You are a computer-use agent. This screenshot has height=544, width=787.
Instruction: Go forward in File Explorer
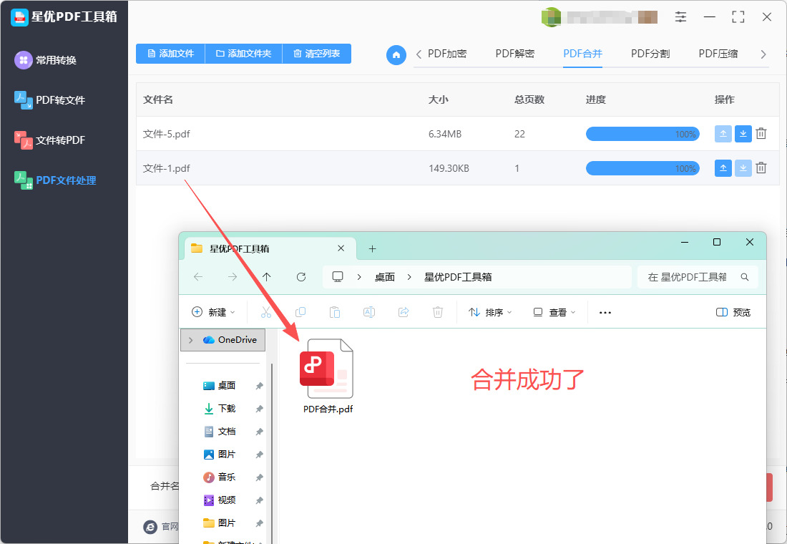(x=233, y=277)
